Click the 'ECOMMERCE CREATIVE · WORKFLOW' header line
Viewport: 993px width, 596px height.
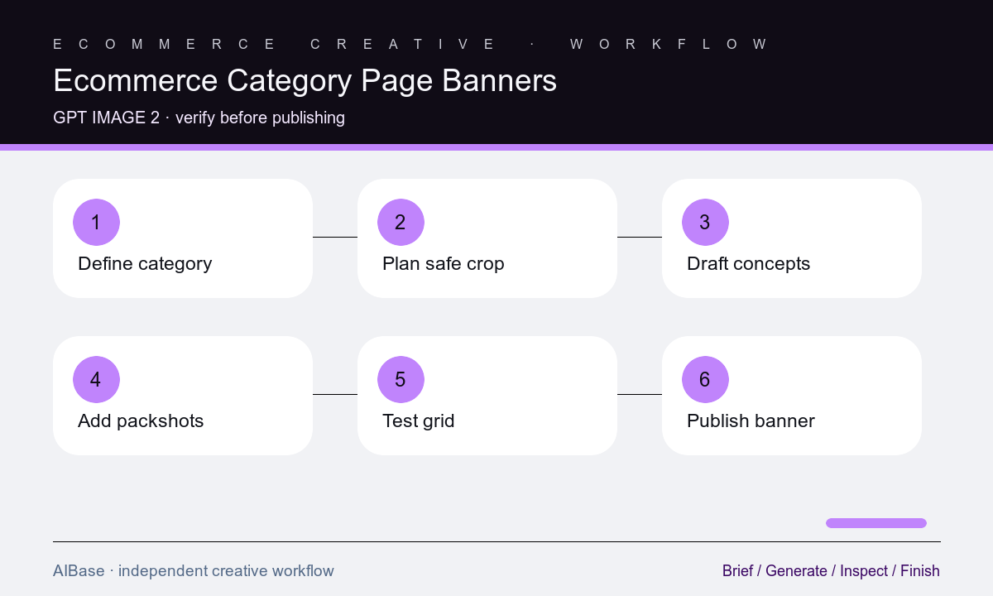point(410,44)
